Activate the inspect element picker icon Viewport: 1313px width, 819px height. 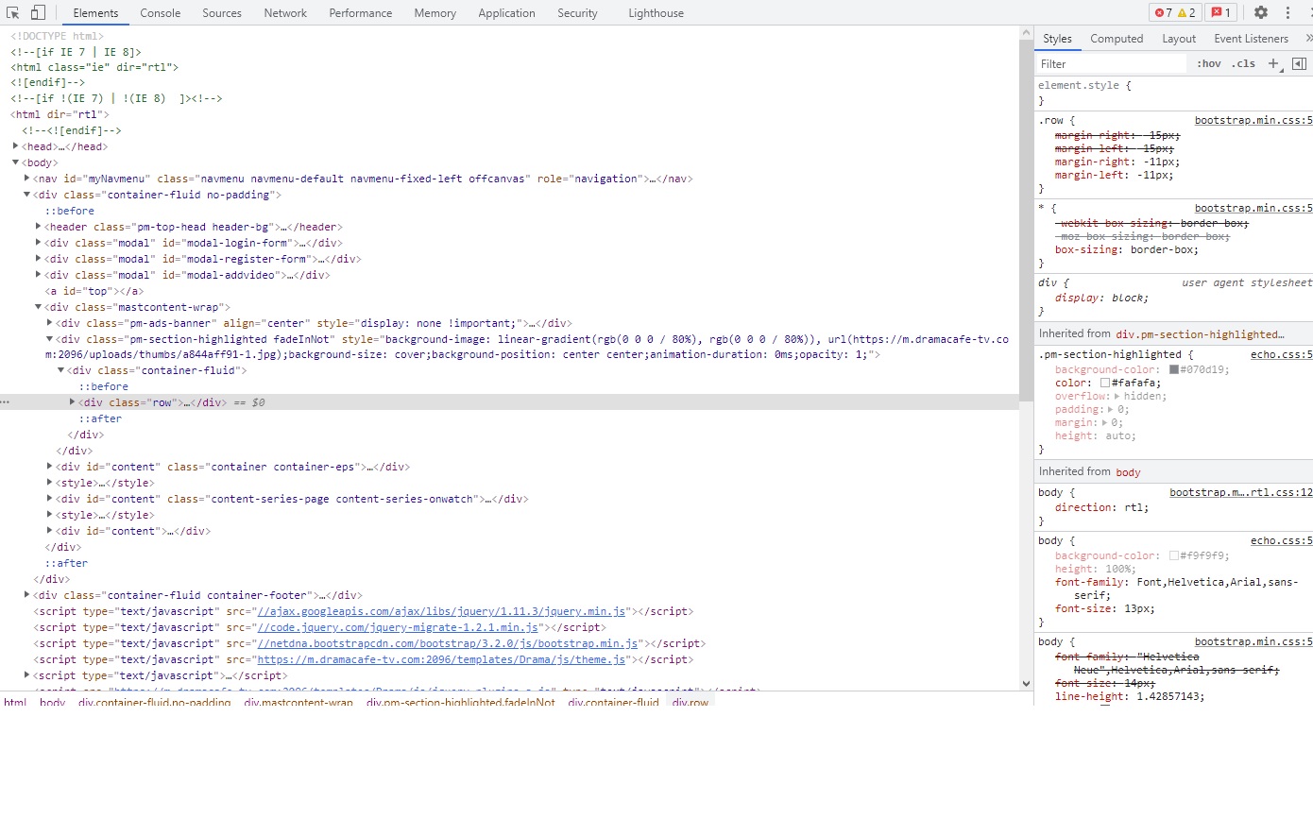point(13,12)
